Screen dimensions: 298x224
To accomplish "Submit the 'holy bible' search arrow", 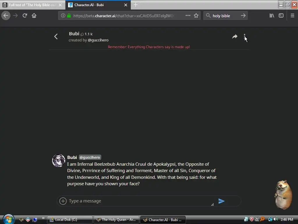I will pos(243,16).
